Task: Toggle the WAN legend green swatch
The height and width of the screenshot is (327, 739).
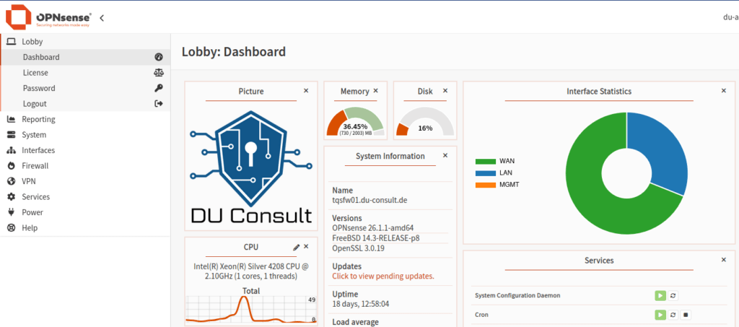Action: [x=486, y=161]
